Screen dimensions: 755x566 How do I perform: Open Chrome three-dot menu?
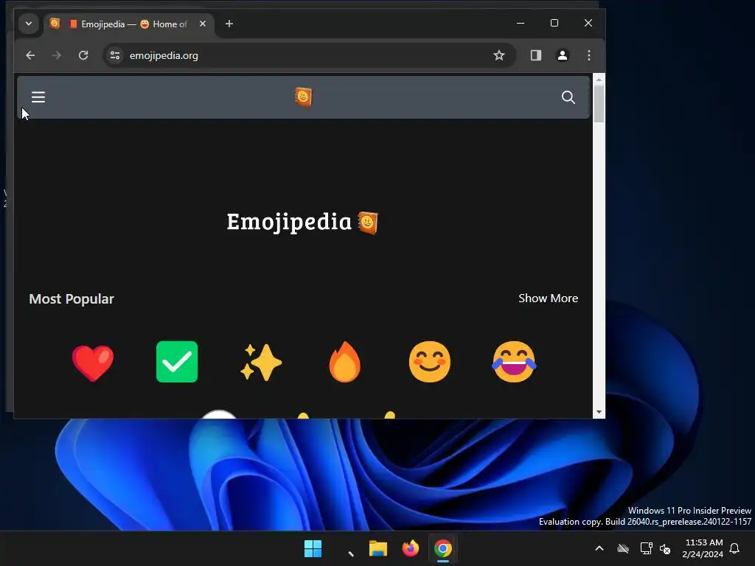[589, 55]
